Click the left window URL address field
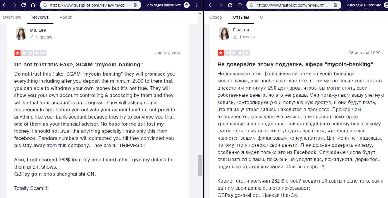The width and height of the screenshot is (388, 198). click(90, 5)
